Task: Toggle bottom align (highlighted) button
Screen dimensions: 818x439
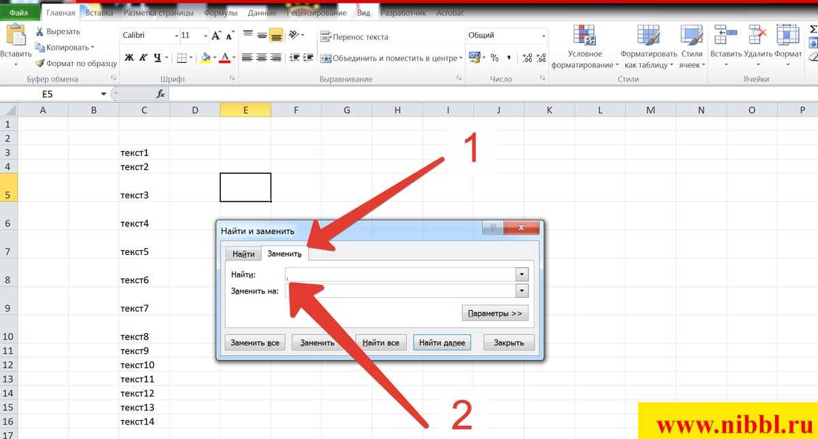Action: (x=276, y=35)
